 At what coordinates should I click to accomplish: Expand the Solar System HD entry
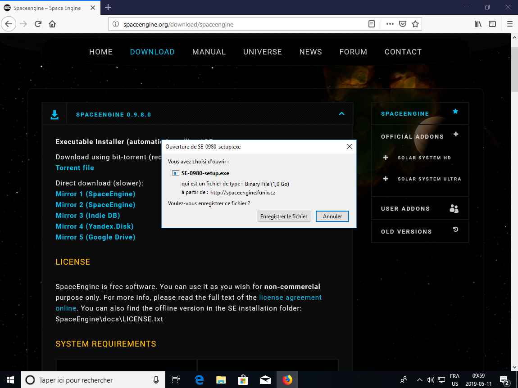[x=386, y=158]
